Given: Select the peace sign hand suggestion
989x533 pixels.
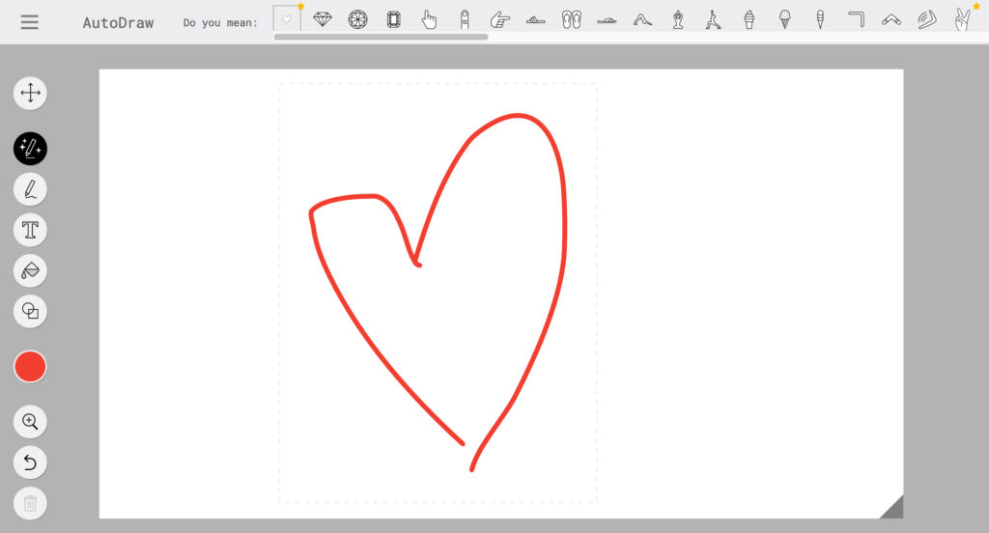Looking at the screenshot, I should tap(962, 19).
